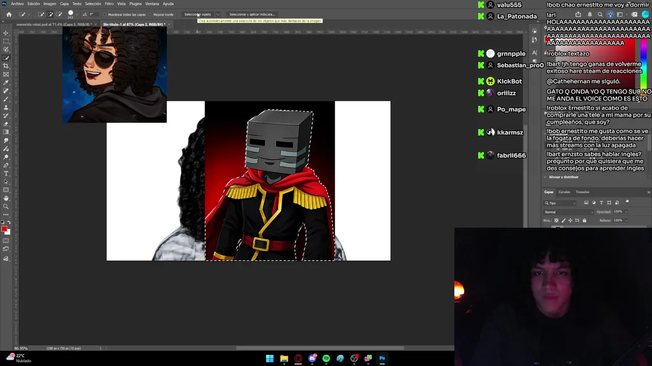Viewport: 652px width, 366px height.
Task: Open the Capas panel options menu
Action: (x=648, y=192)
